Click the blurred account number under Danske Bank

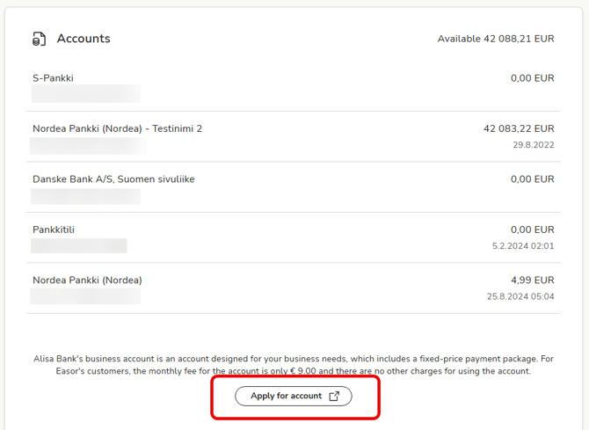click(85, 196)
